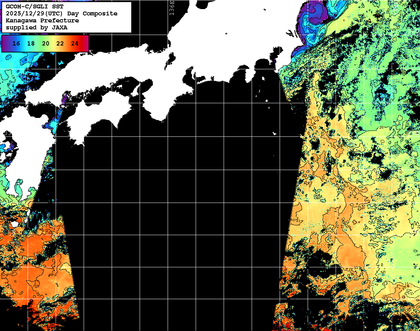Click the GCOM-C/SGLI SST title text
The height and width of the screenshot is (331, 420).
click(35, 6)
